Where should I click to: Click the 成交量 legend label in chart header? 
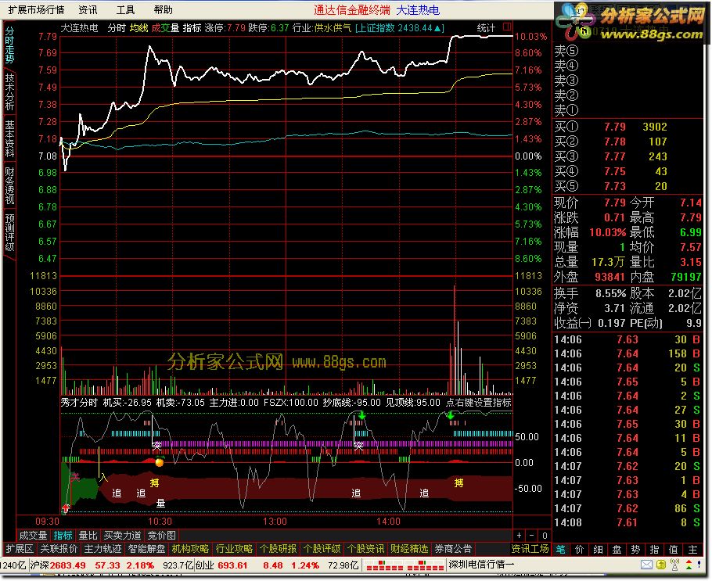tap(165, 28)
